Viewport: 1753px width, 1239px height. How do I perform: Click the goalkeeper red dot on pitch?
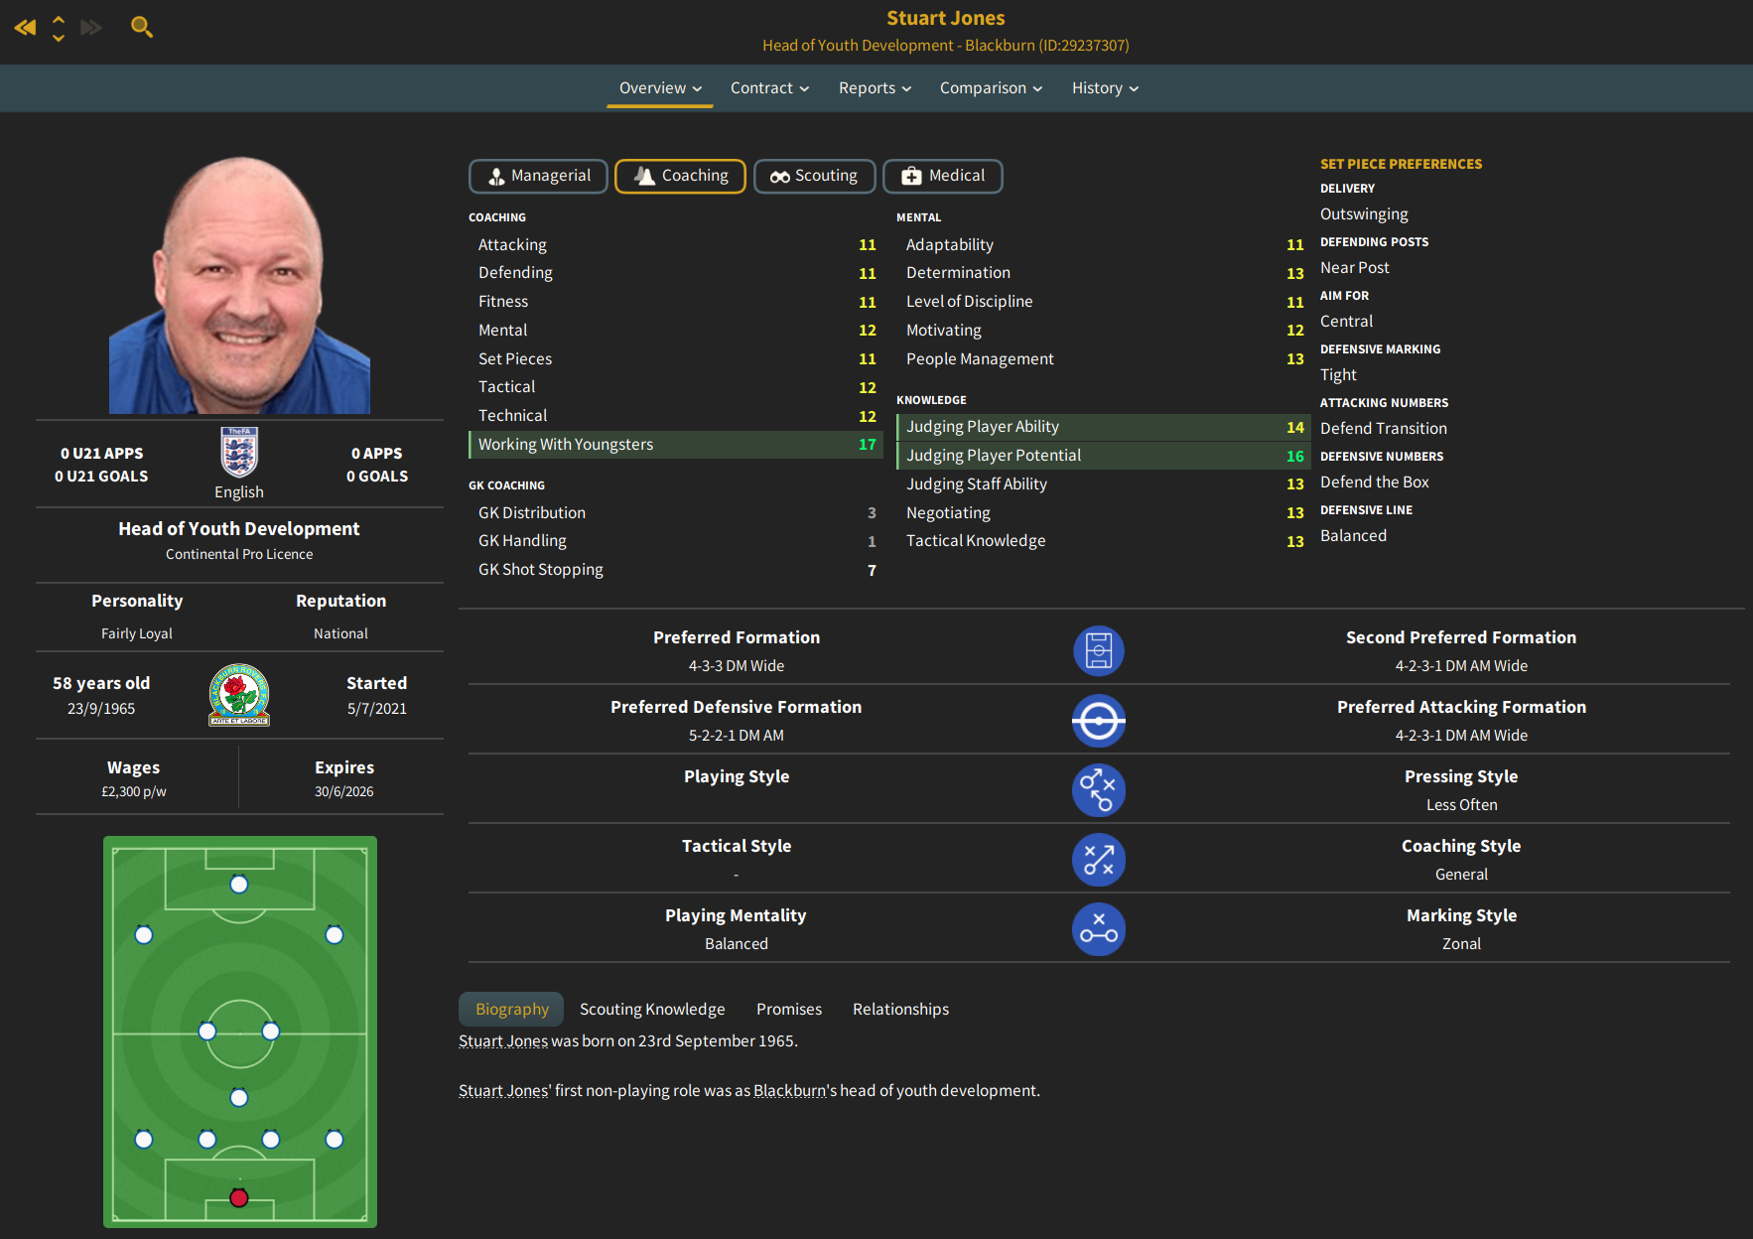(x=238, y=1197)
